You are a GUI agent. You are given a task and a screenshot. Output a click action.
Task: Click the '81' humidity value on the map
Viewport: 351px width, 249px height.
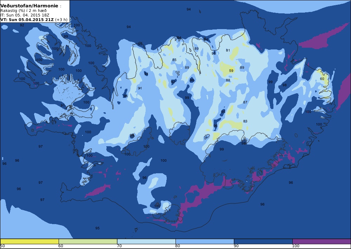228,51
